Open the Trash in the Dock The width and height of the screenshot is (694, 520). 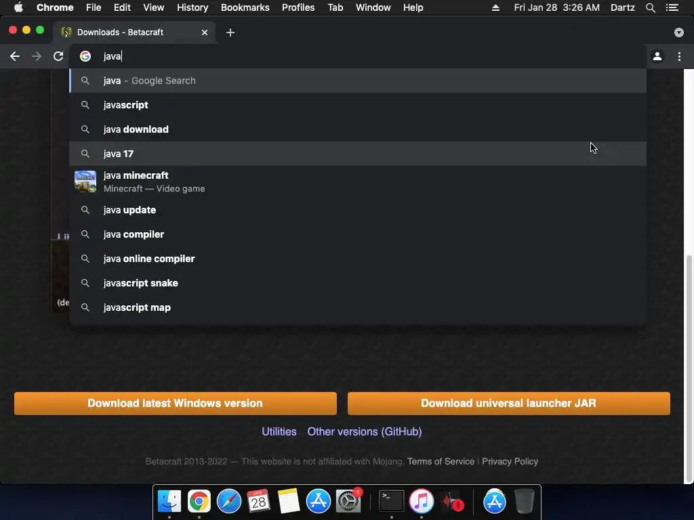[525, 502]
